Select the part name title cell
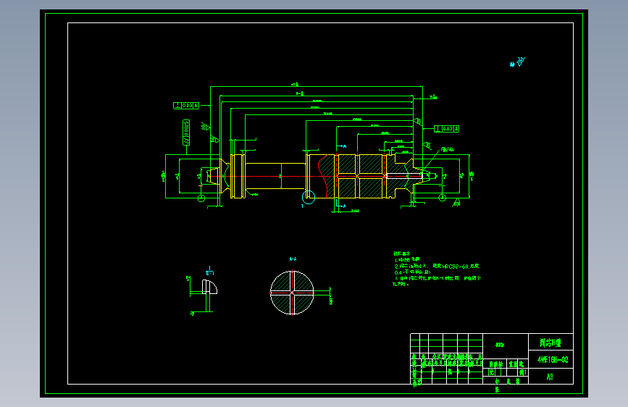 pos(550,342)
